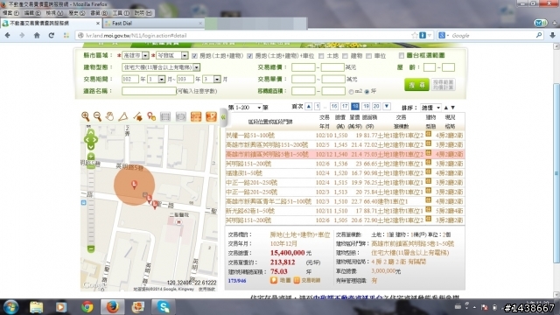
Task: Open detail icon on 新光路62巷1~50號 row
Action: click(x=428, y=210)
